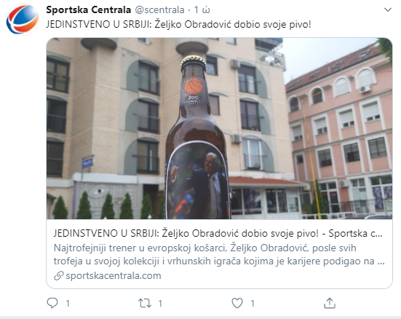
Task: Click the tweet text about Željko Obradović
Action: coord(178,25)
